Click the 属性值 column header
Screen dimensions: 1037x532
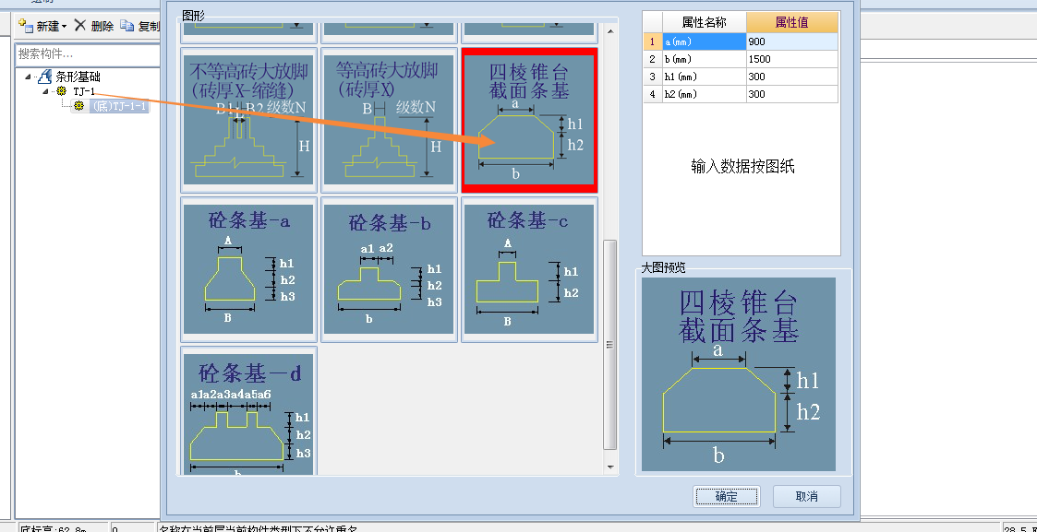click(791, 23)
